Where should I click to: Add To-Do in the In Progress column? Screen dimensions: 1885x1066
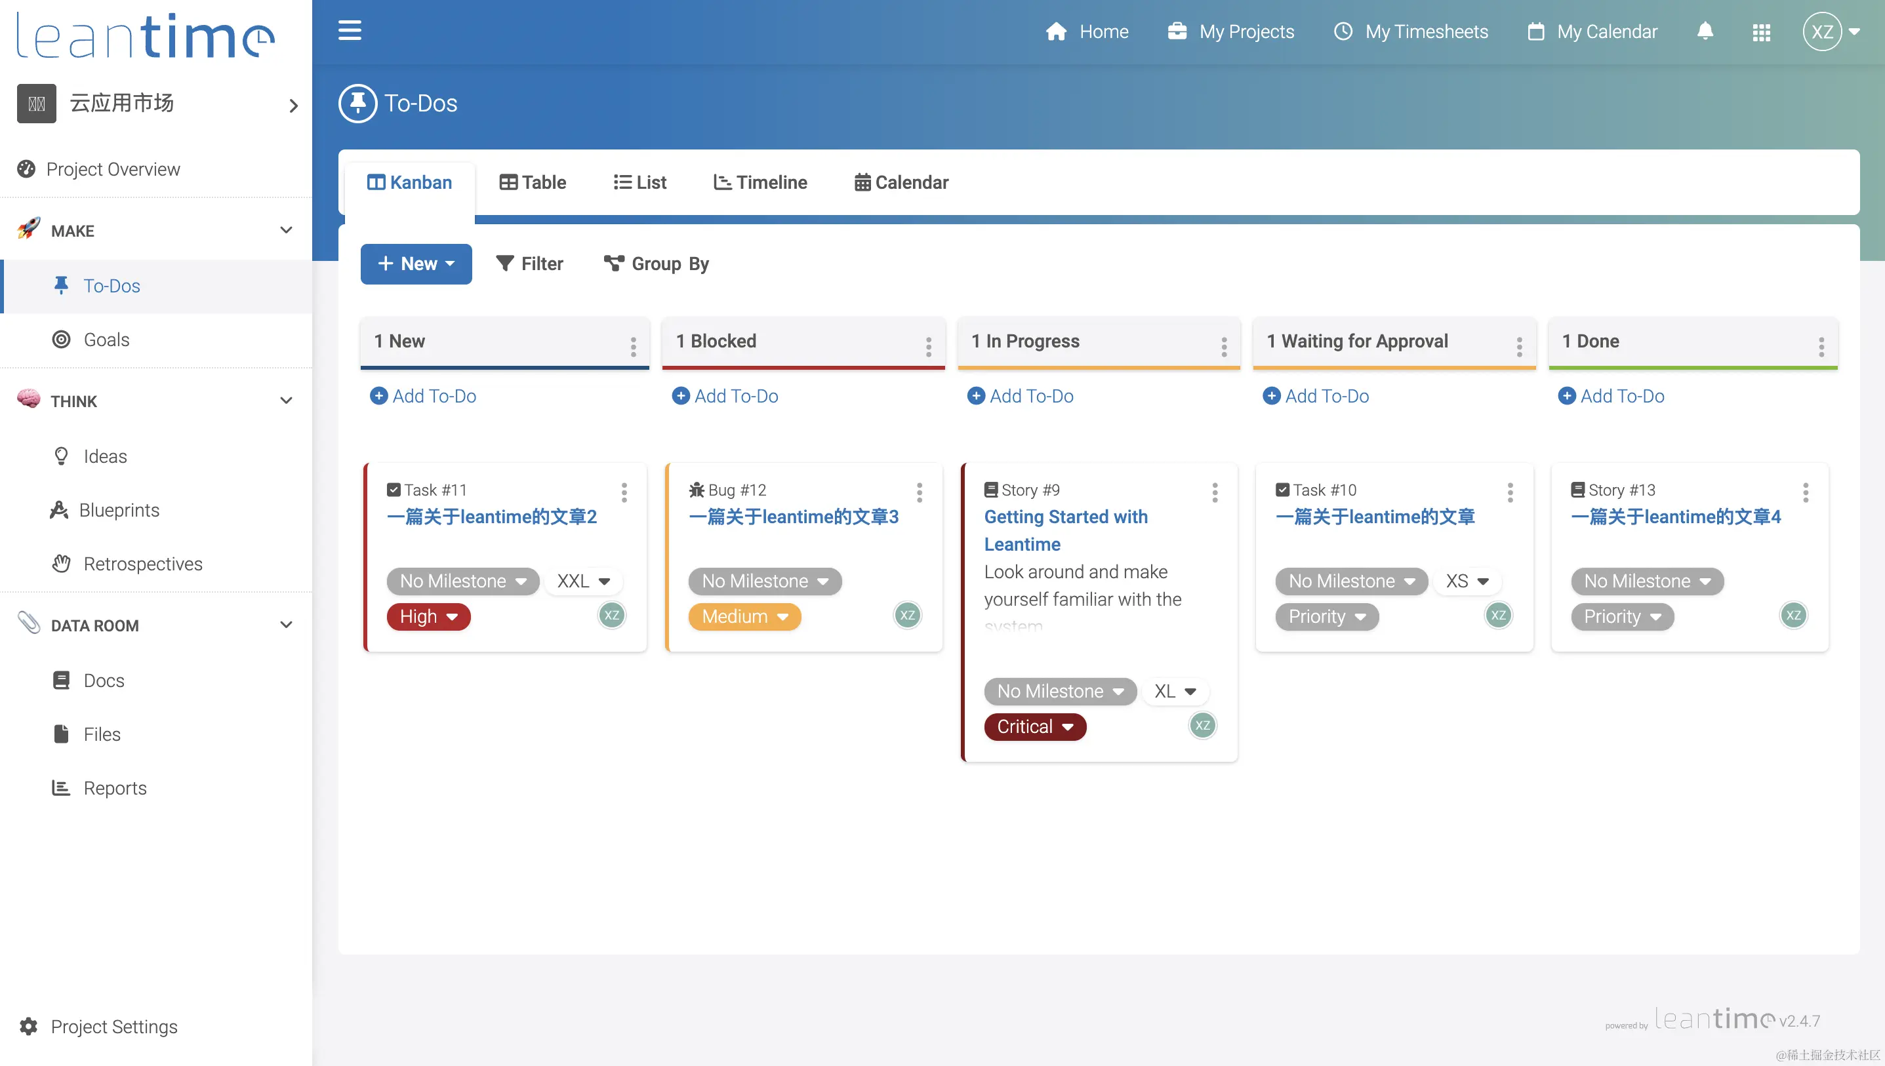1020,396
